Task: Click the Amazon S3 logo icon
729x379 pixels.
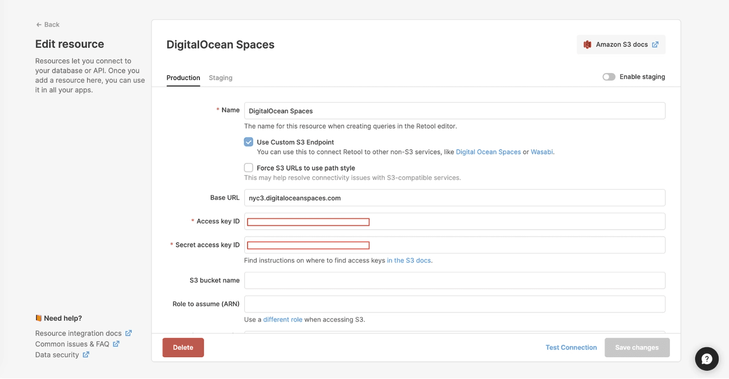Action: coord(587,45)
